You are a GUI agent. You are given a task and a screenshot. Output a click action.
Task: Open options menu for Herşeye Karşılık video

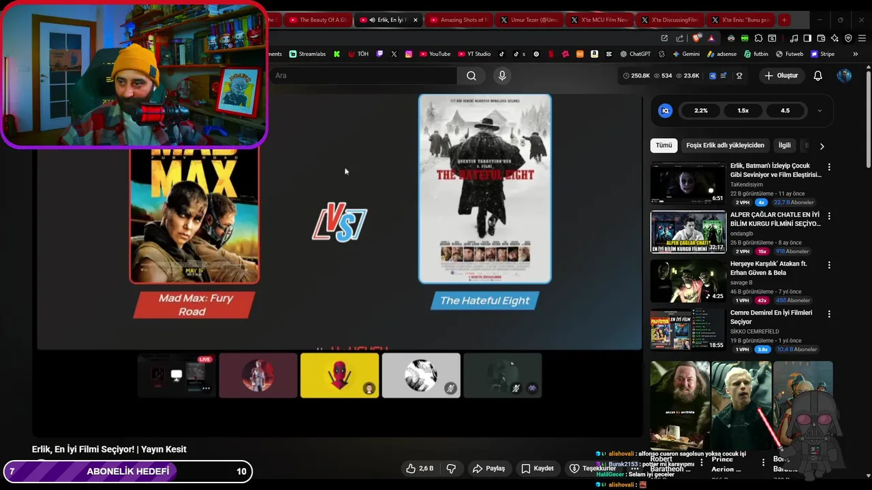[x=829, y=265]
